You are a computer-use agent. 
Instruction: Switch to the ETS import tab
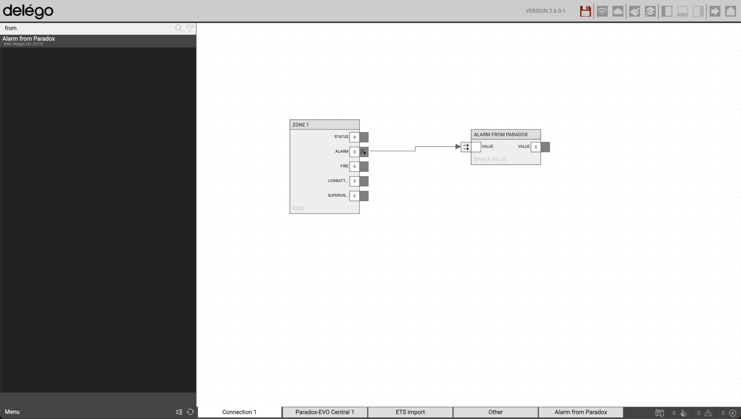click(410, 412)
